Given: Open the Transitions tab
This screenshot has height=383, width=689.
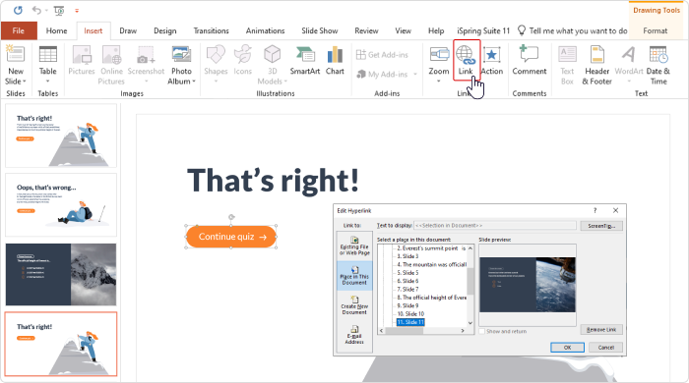Looking at the screenshot, I should (211, 30).
